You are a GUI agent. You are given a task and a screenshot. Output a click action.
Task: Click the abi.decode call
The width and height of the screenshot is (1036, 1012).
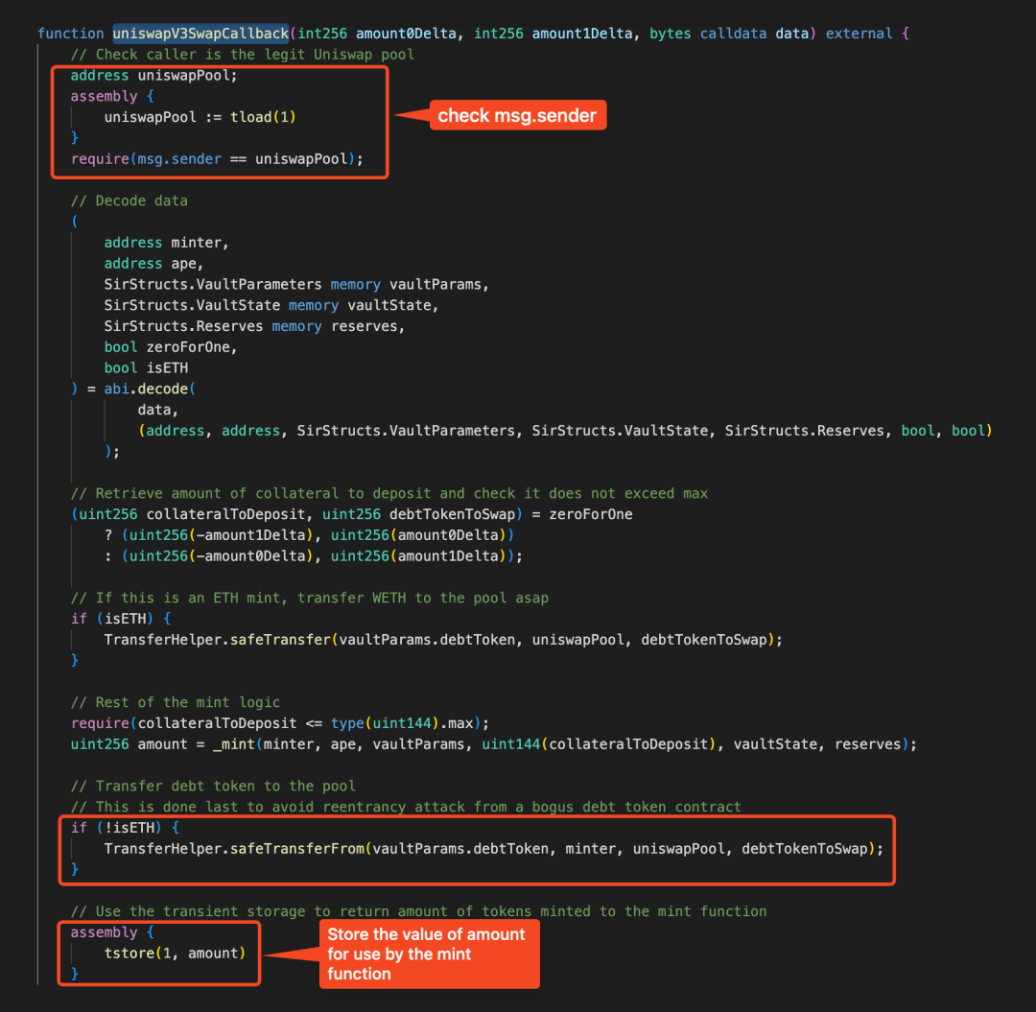click(x=159, y=388)
